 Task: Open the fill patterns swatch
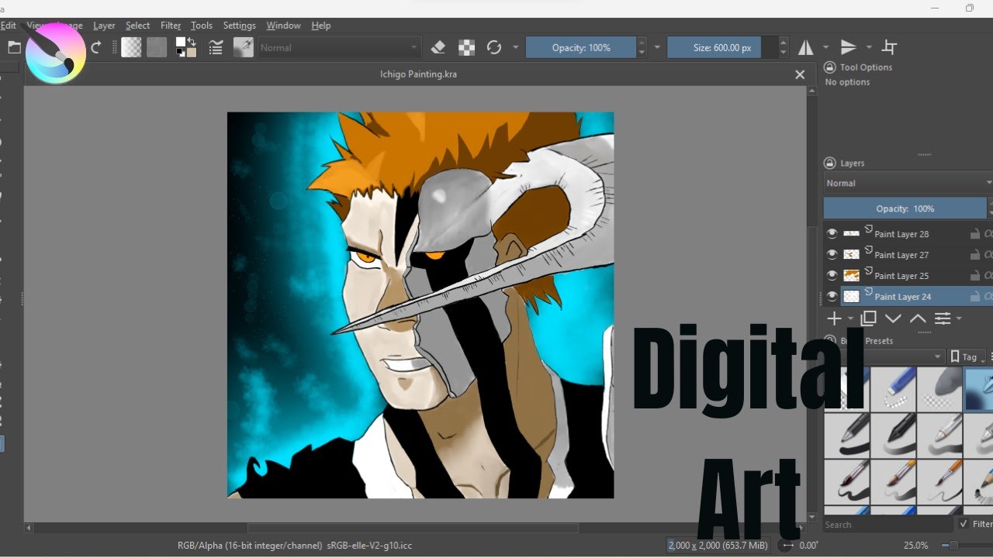coord(157,47)
